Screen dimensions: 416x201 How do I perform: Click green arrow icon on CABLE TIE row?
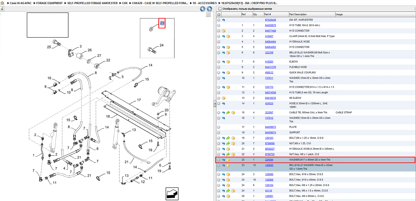pyautogui.click(x=228, y=113)
